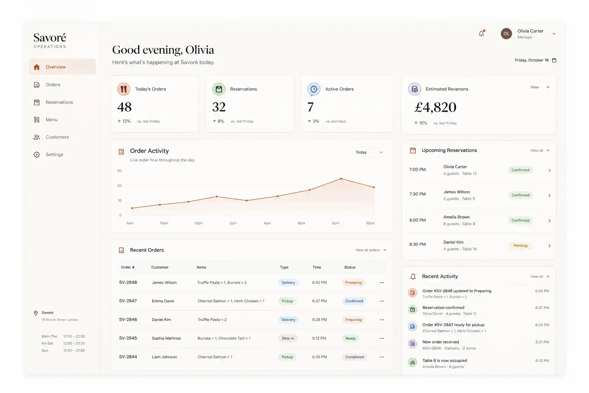Expand the Olivia Carter account dropdown
This screenshot has height=393, width=589.
tap(554, 34)
